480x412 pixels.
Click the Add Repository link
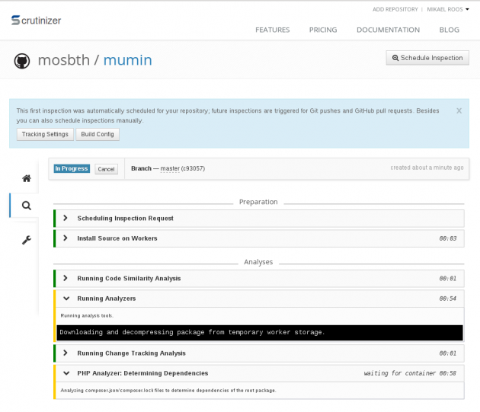tap(395, 9)
